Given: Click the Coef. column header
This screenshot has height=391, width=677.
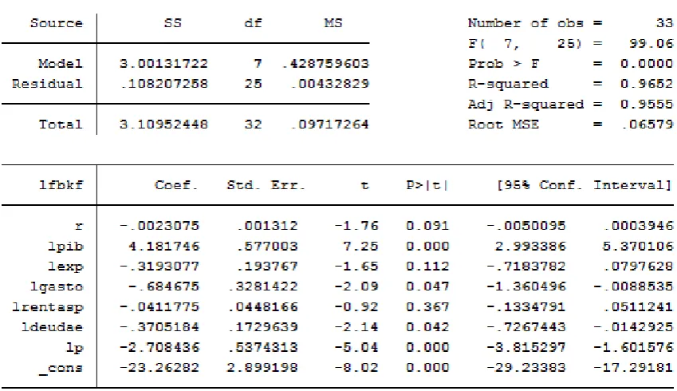Looking at the screenshot, I should [176, 185].
